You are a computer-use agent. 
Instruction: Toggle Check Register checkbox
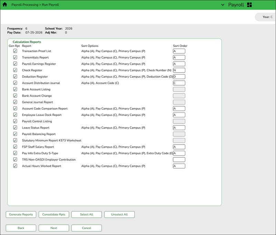click(15, 70)
